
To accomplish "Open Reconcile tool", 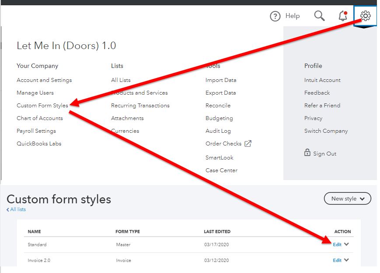I will click(x=218, y=106).
